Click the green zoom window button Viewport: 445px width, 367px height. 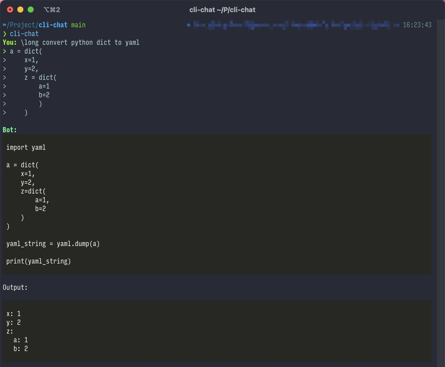[x=31, y=10]
